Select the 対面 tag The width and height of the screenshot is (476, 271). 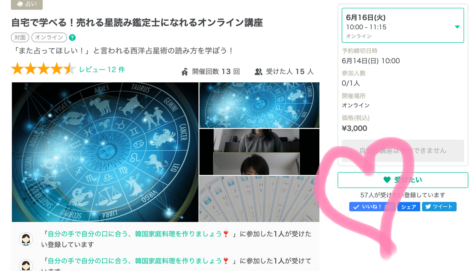tap(20, 38)
